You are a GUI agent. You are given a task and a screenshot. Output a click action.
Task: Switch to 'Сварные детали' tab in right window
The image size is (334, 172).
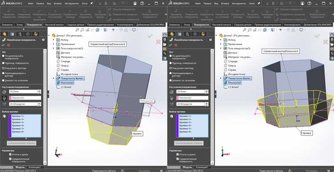click(x=243, y=24)
